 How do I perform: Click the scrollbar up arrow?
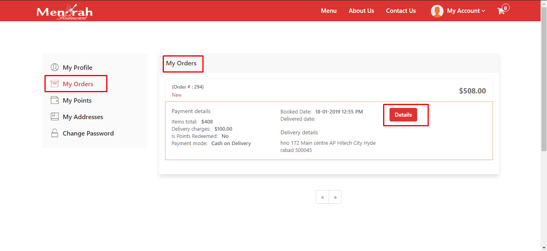[x=544, y=3]
